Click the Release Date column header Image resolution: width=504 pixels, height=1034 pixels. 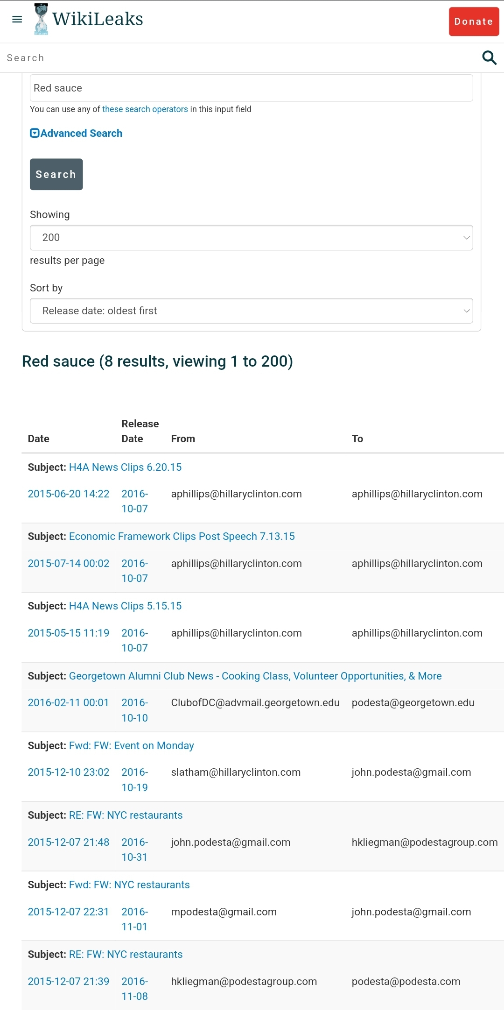coord(140,431)
